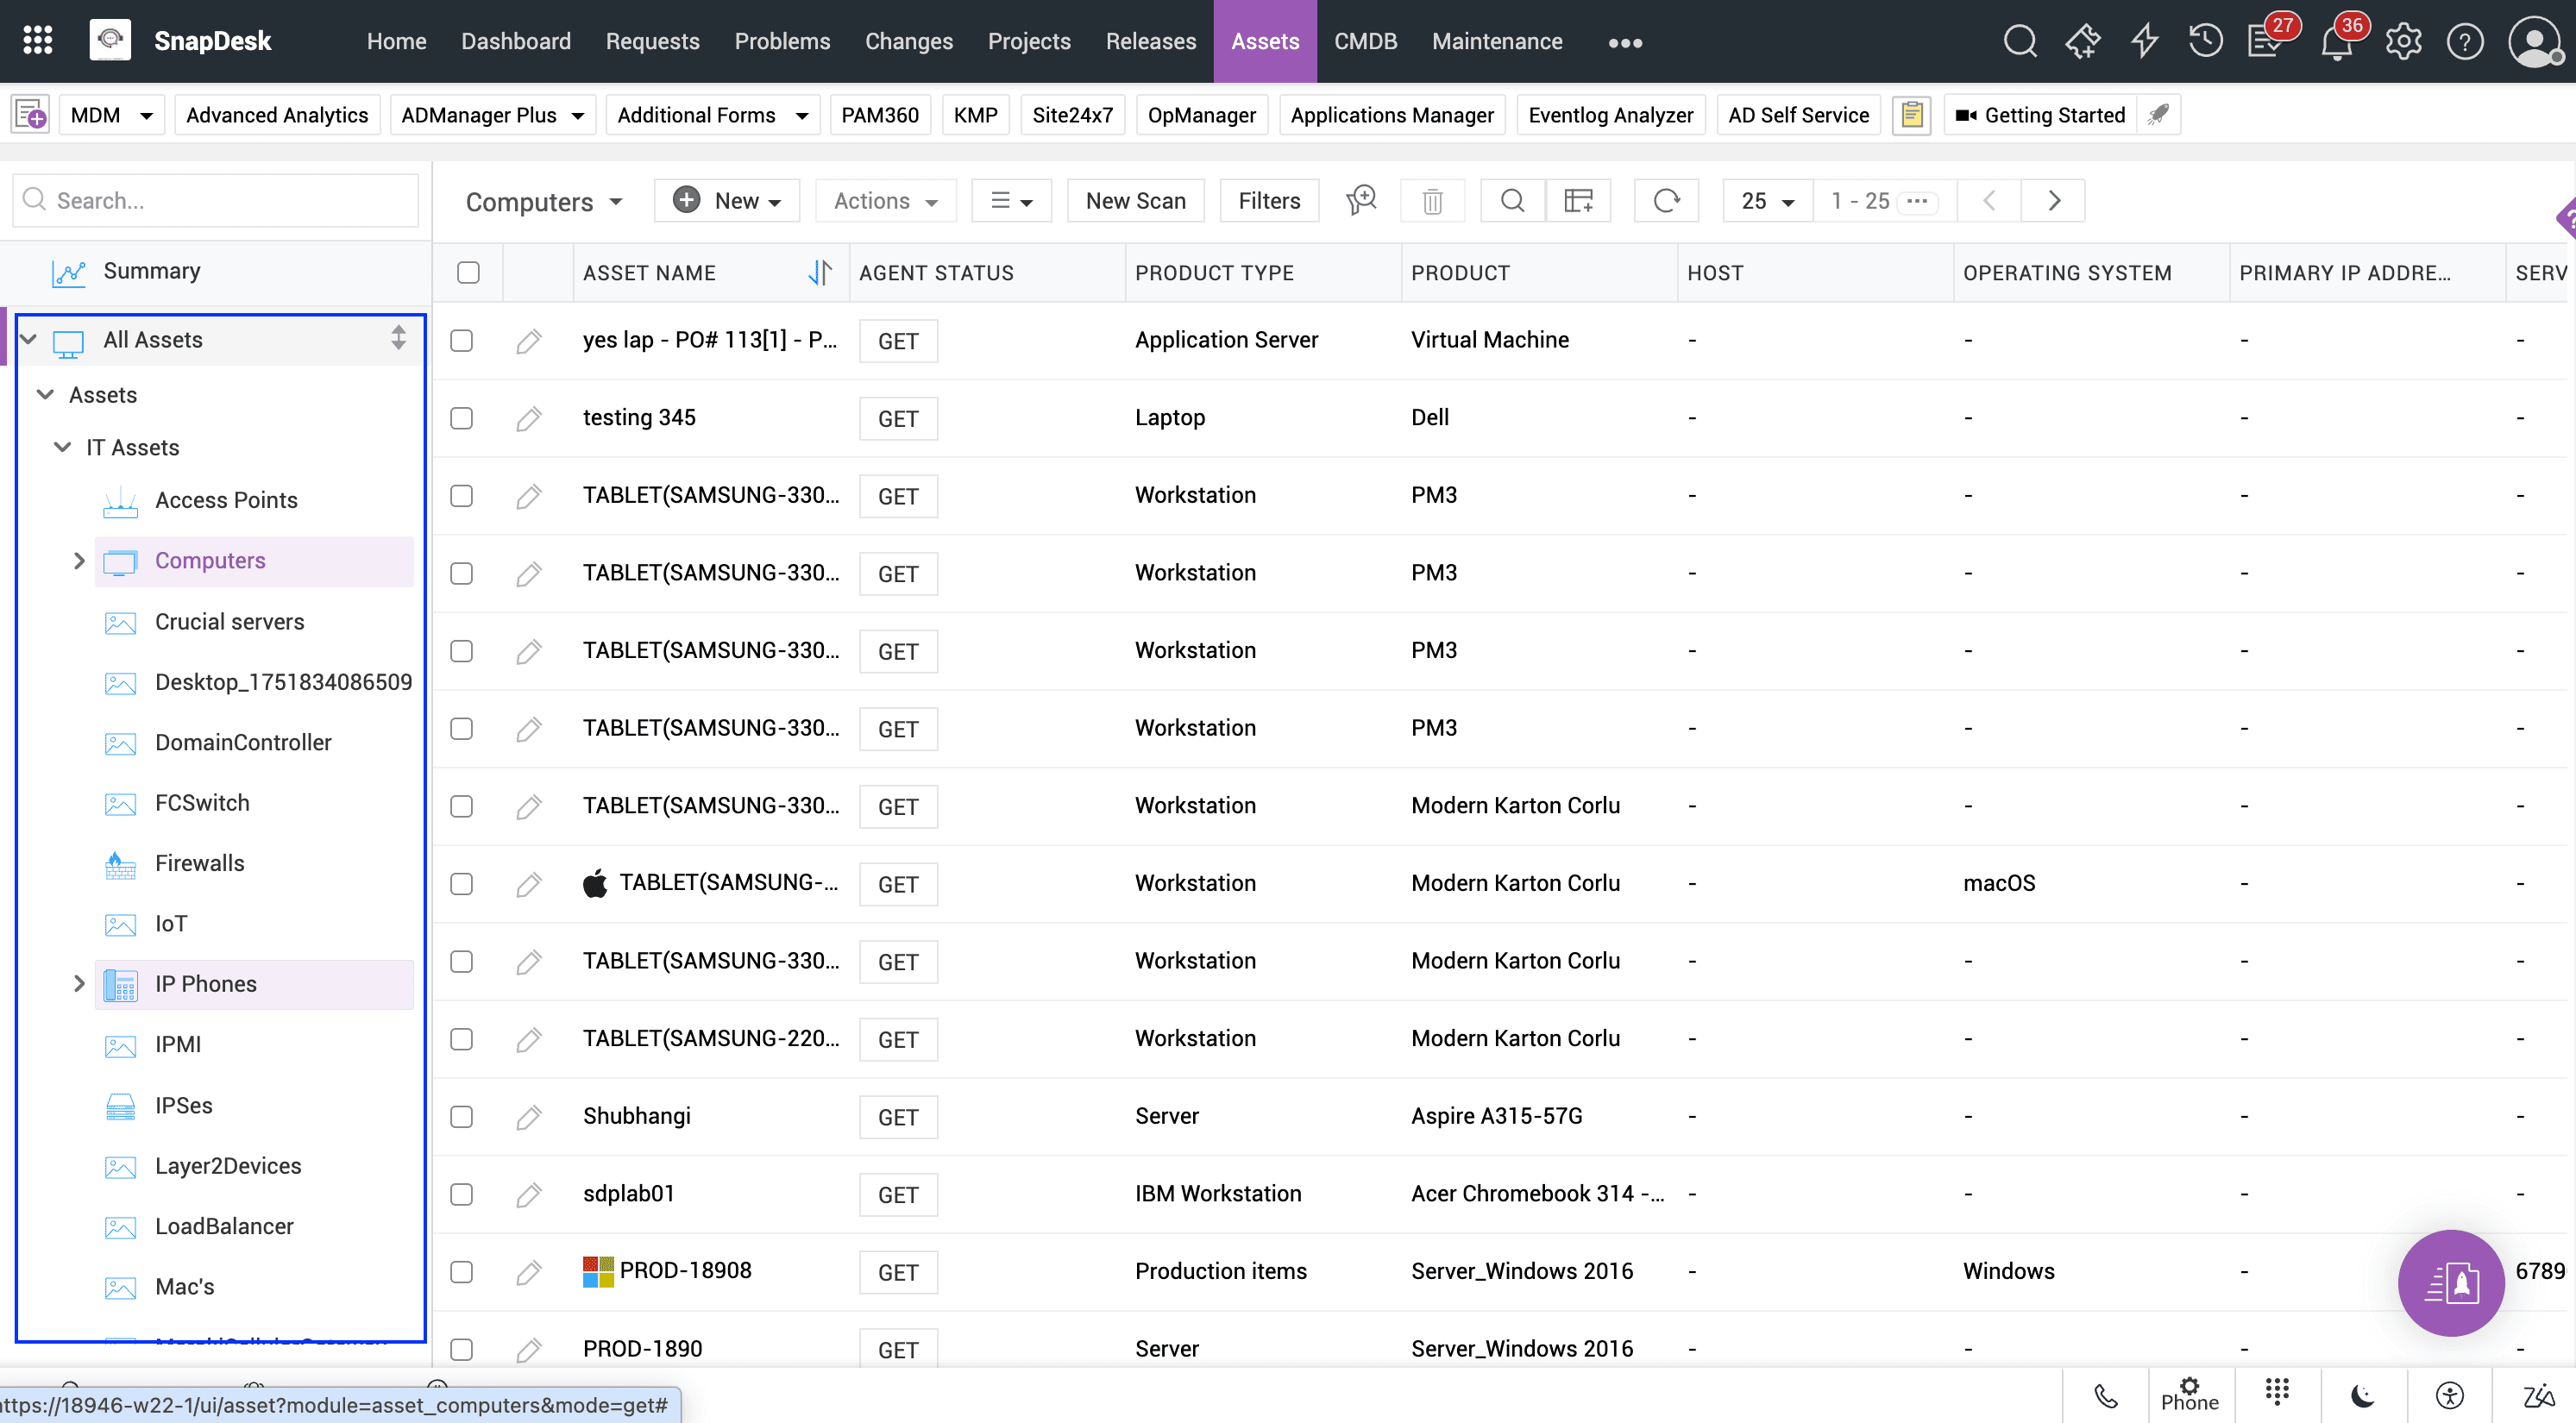The width and height of the screenshot is (2576, 1423).
Task: Refresh the computers list
Action: point(1666,201)
